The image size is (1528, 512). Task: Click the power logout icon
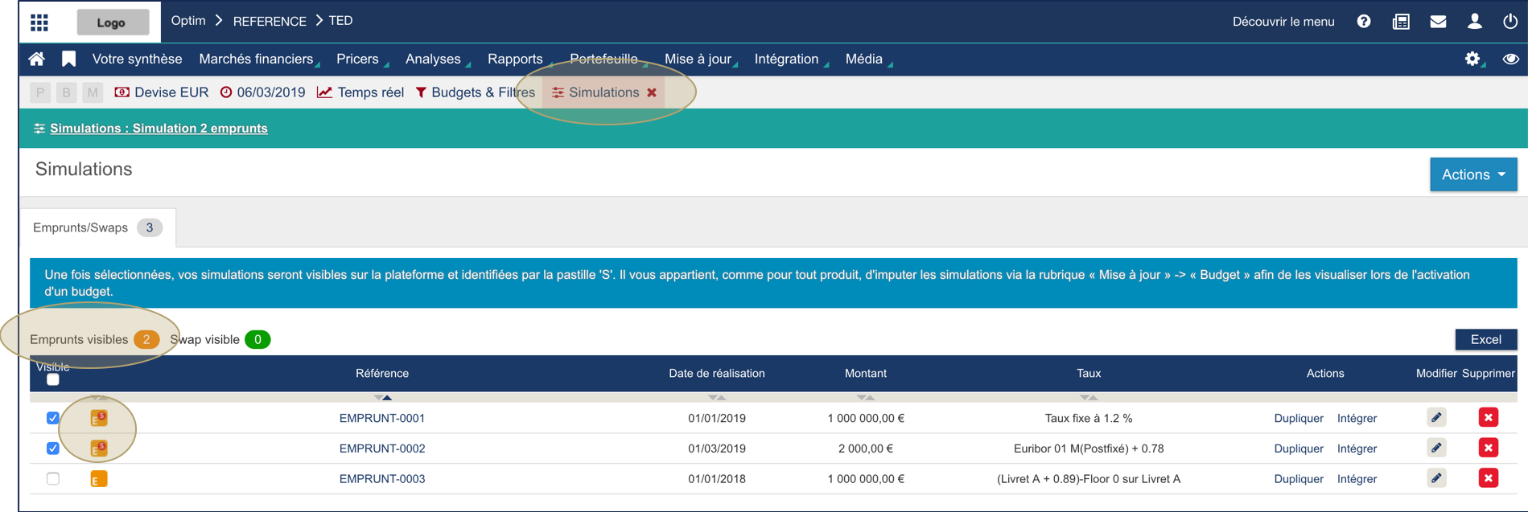point(1510,22)
